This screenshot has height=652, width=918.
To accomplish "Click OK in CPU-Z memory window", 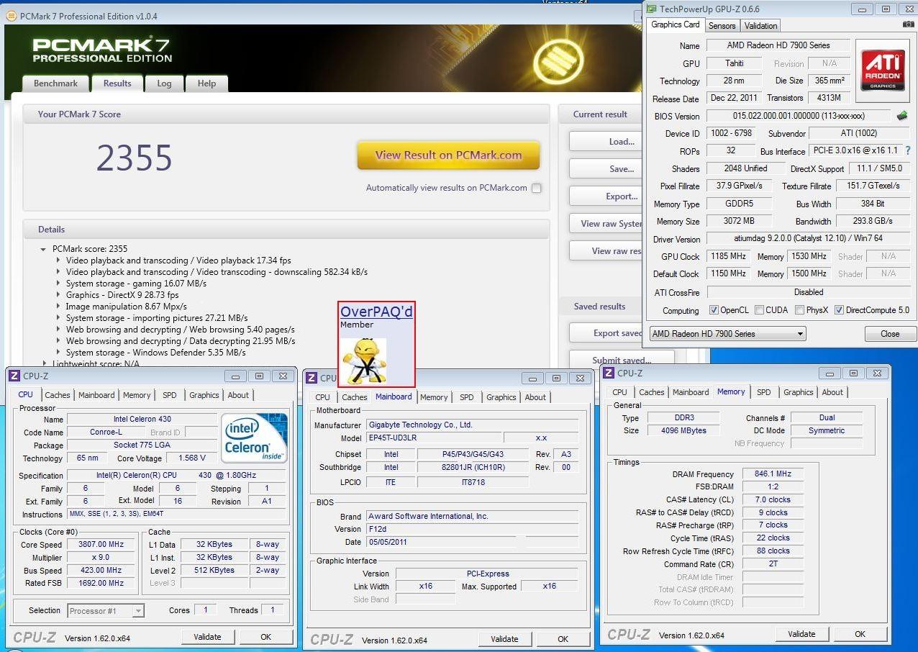I will click(860, 634).
